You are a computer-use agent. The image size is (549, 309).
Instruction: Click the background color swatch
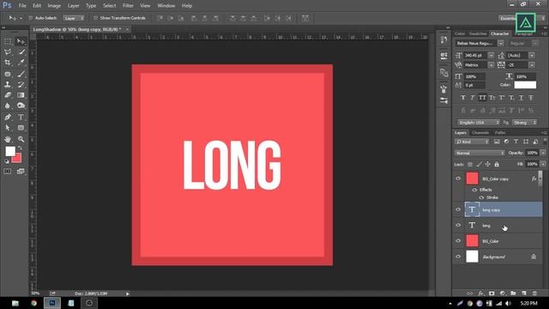coord(17,159)
